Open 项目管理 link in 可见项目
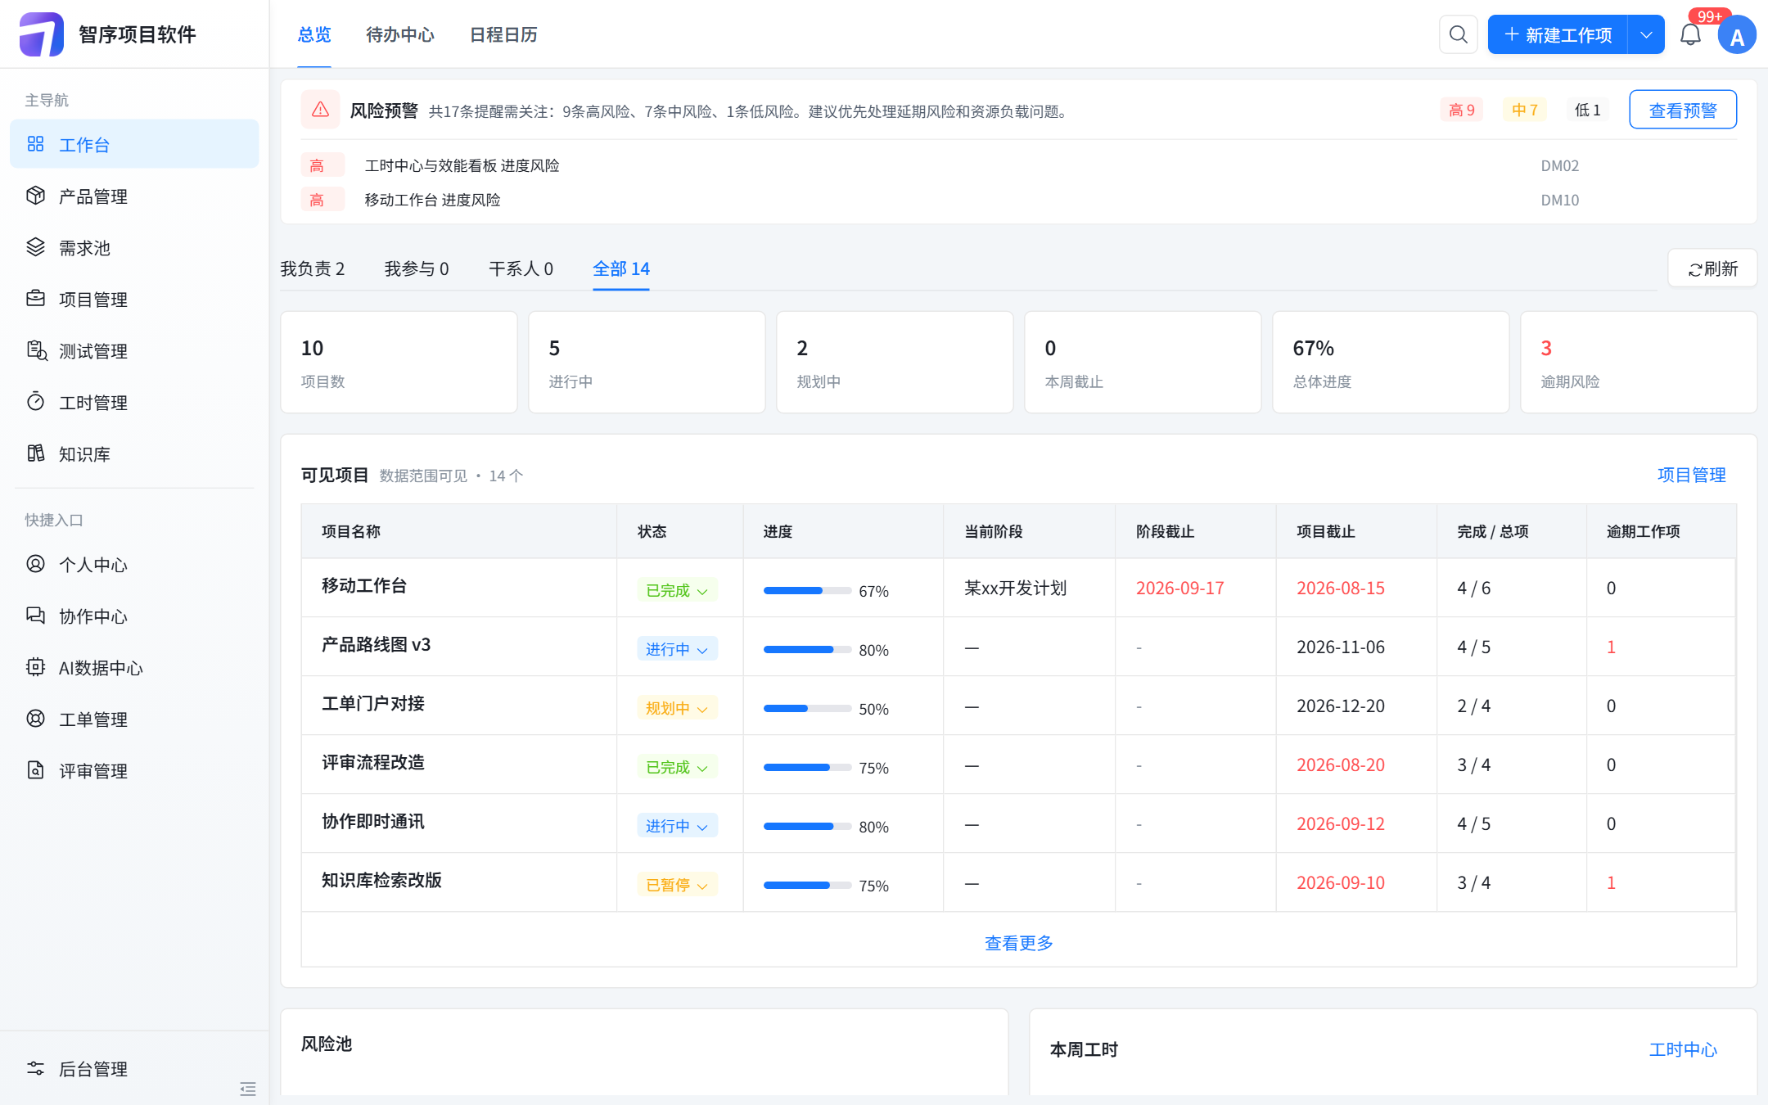1768x1105 pixels. click(1691, 475)
